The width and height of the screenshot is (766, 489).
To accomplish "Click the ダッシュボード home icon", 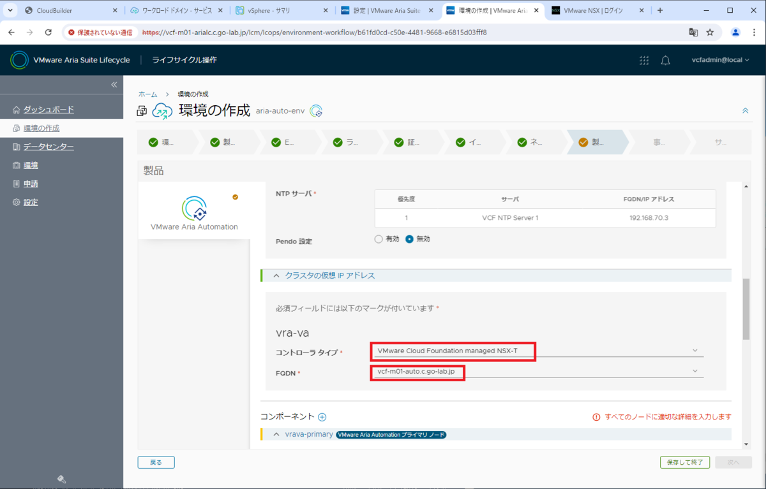I will (17, 110).
